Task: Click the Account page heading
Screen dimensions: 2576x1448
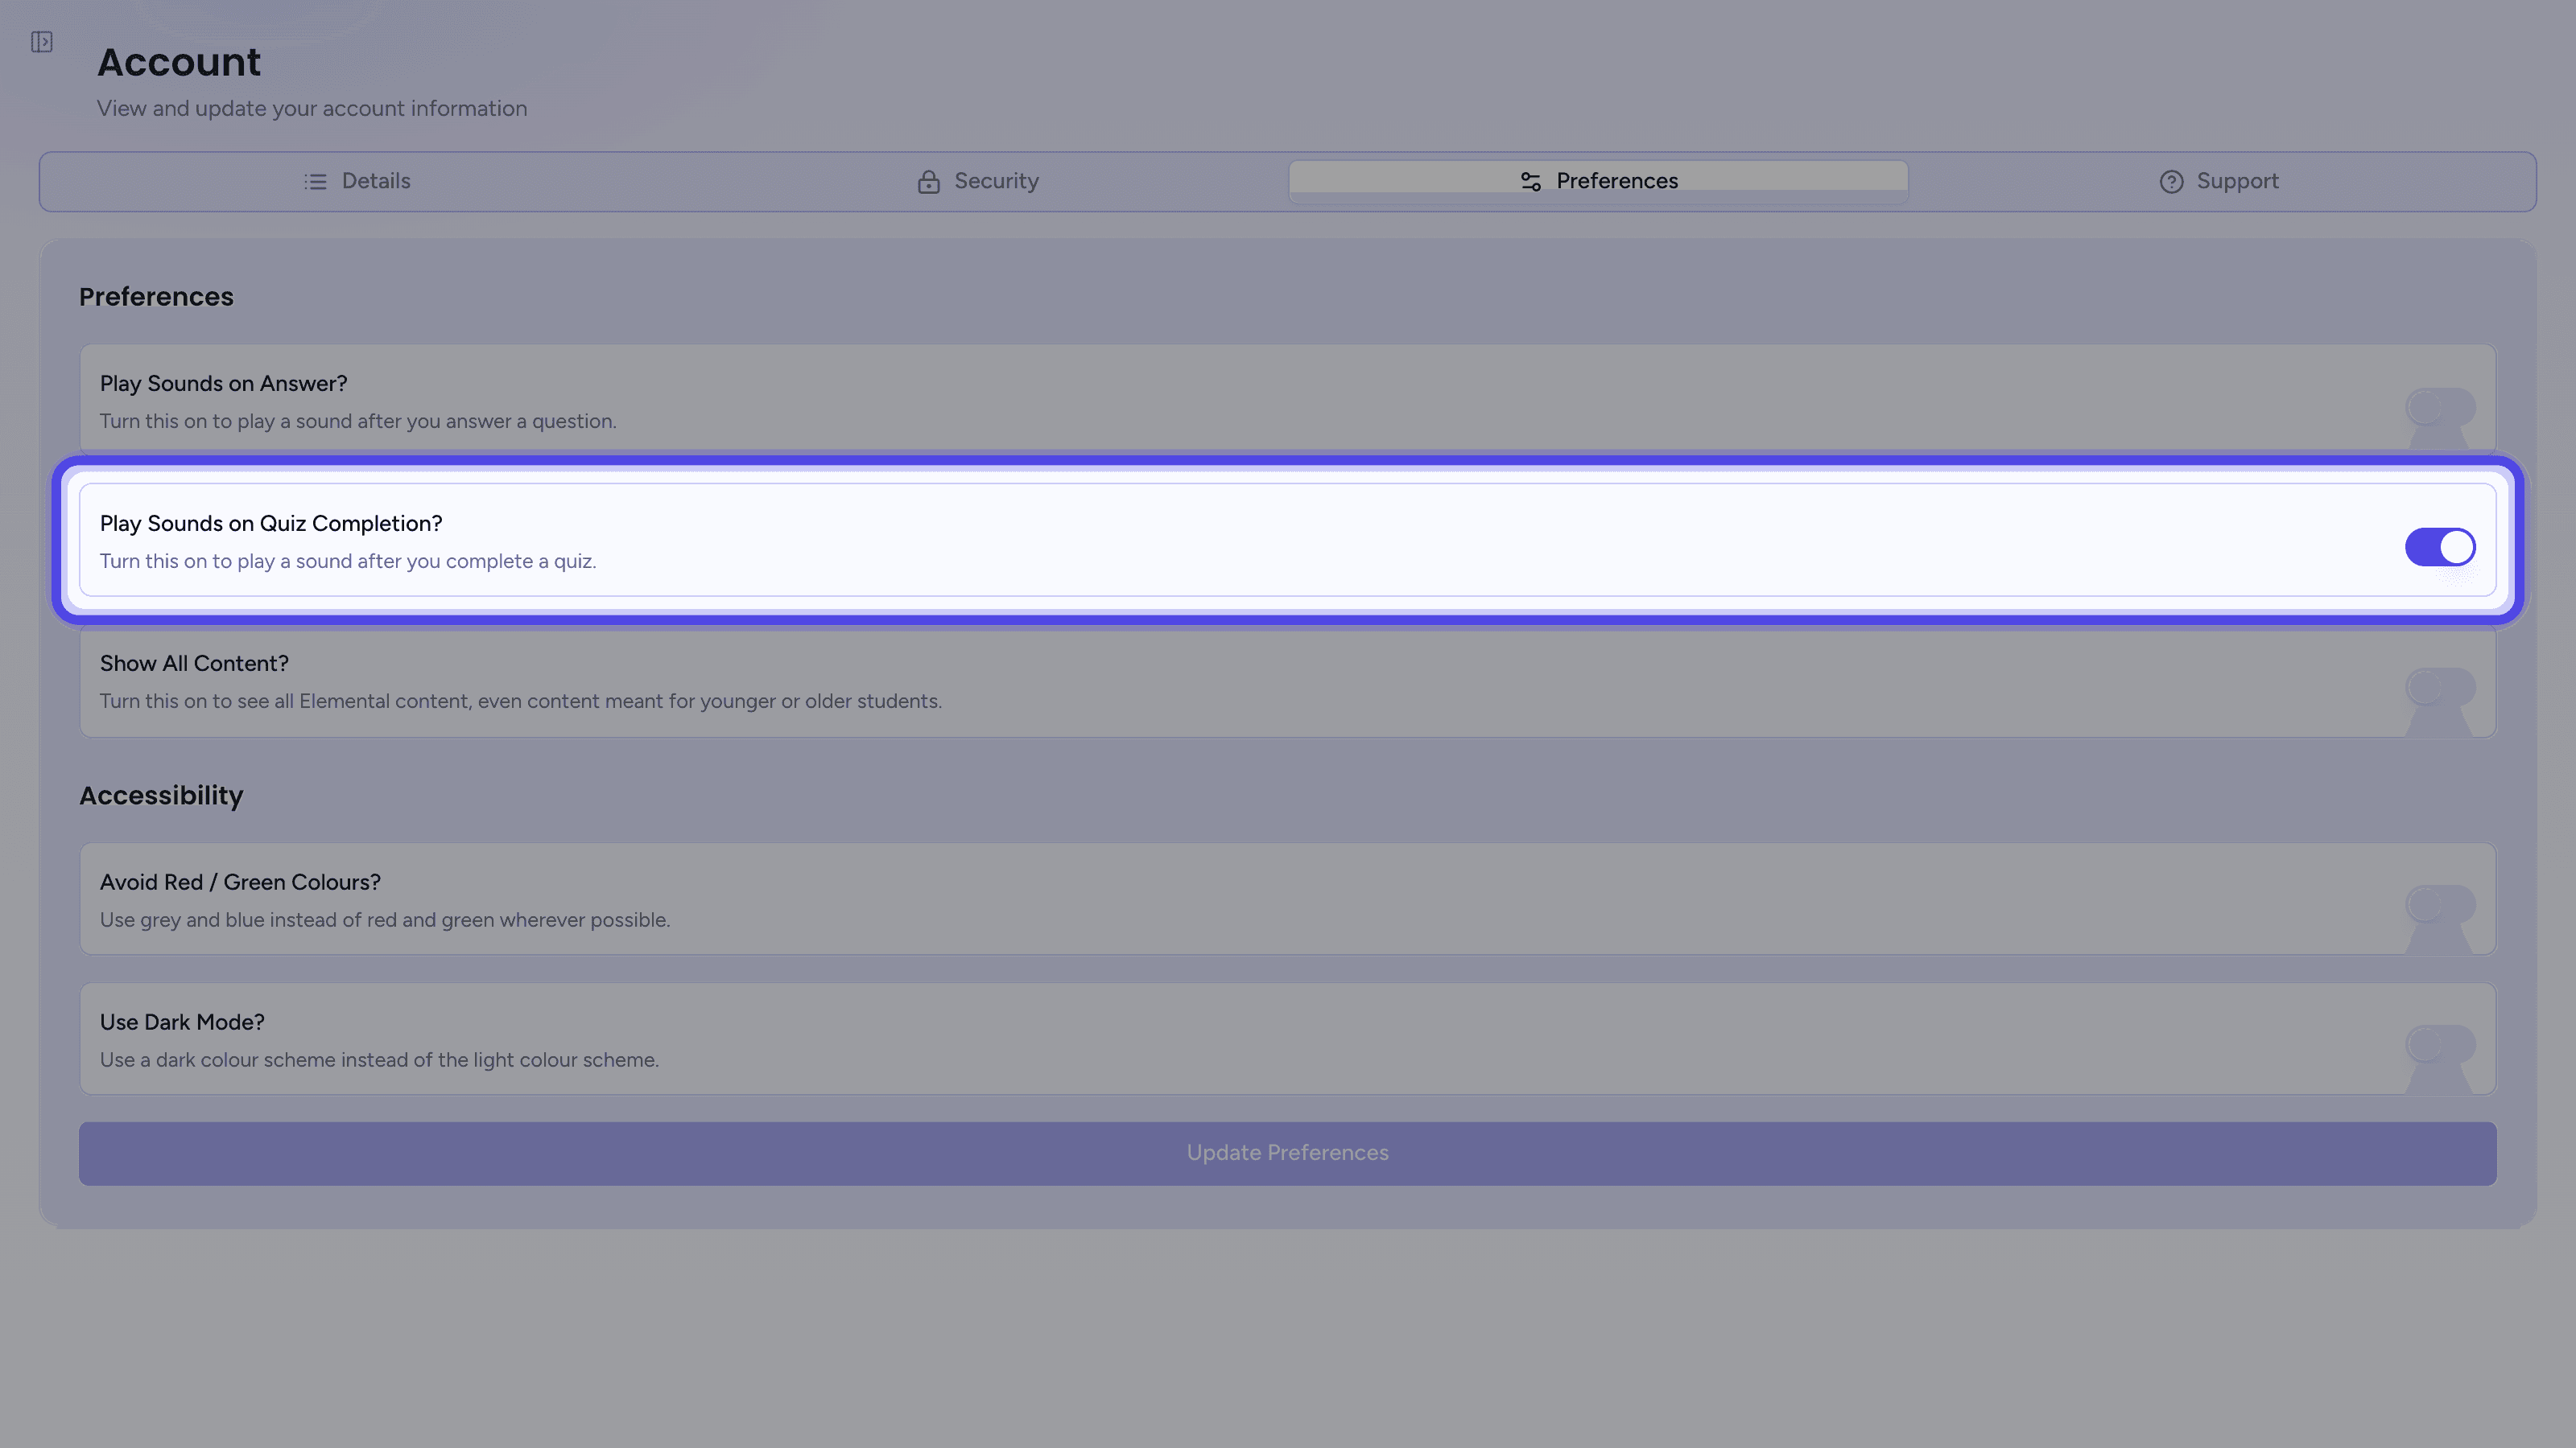Action: pos(179,62)
